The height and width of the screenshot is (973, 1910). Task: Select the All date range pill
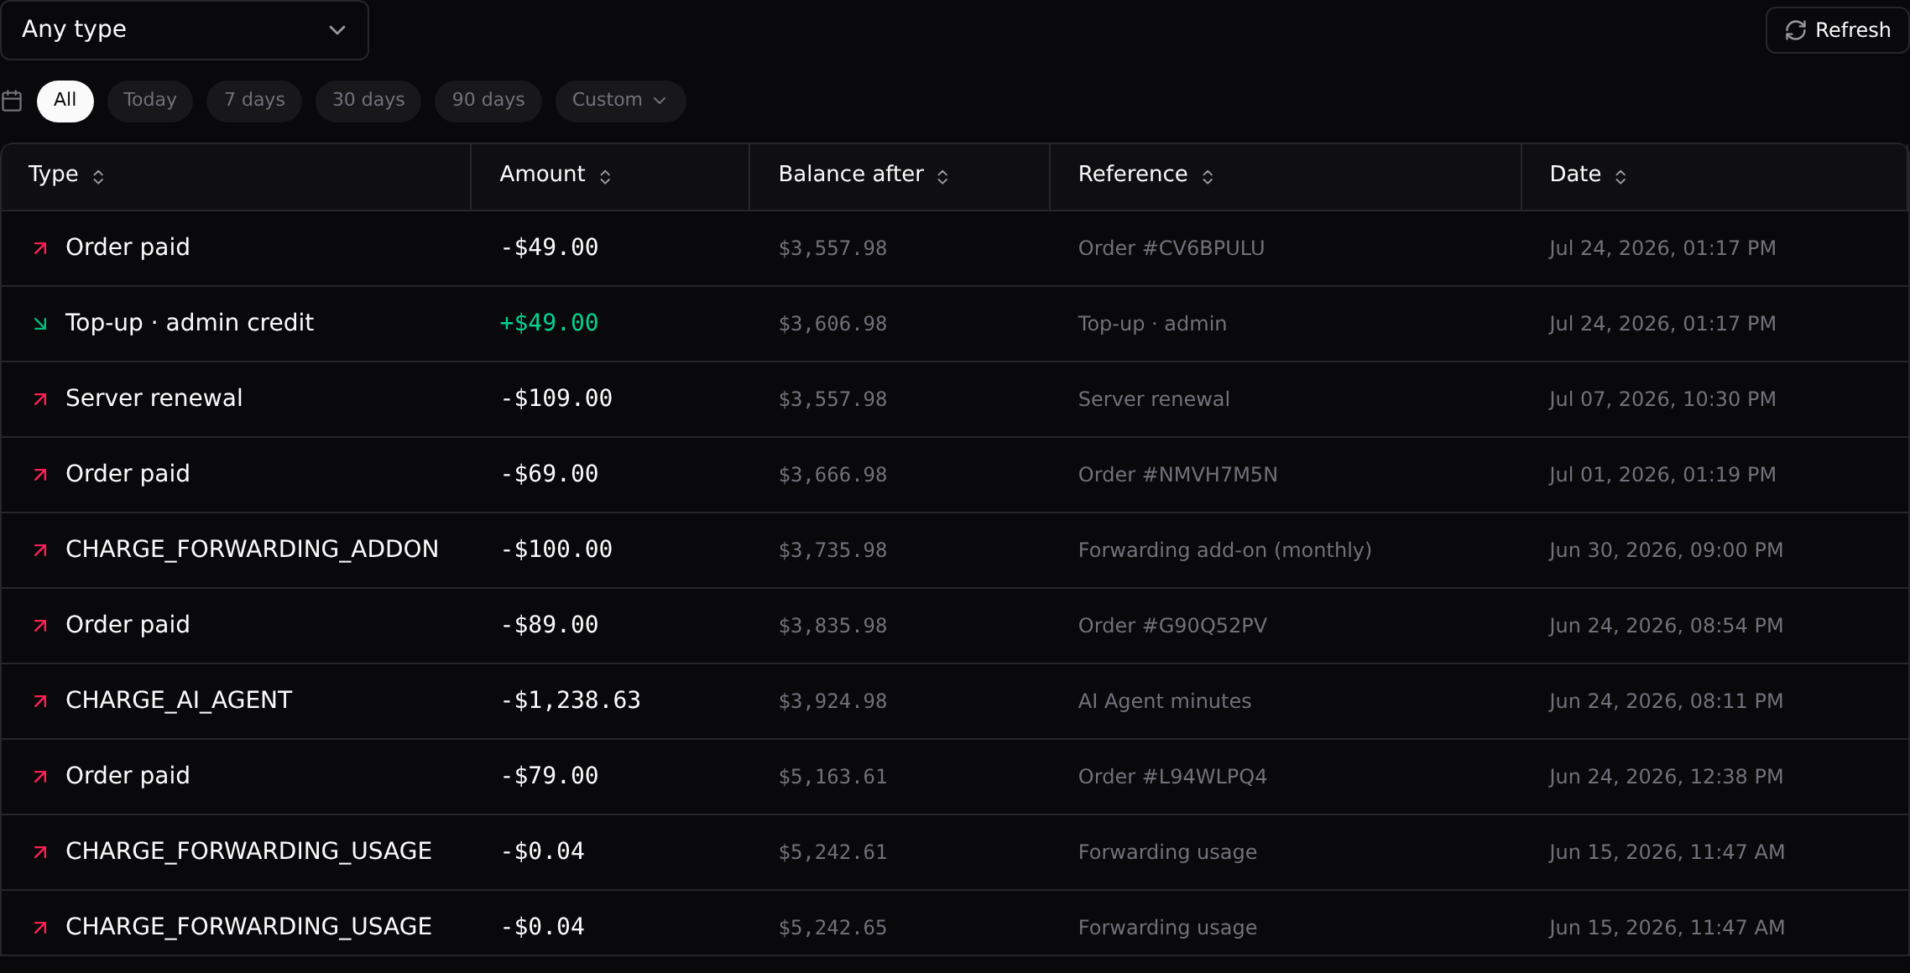tap(65, 101)
